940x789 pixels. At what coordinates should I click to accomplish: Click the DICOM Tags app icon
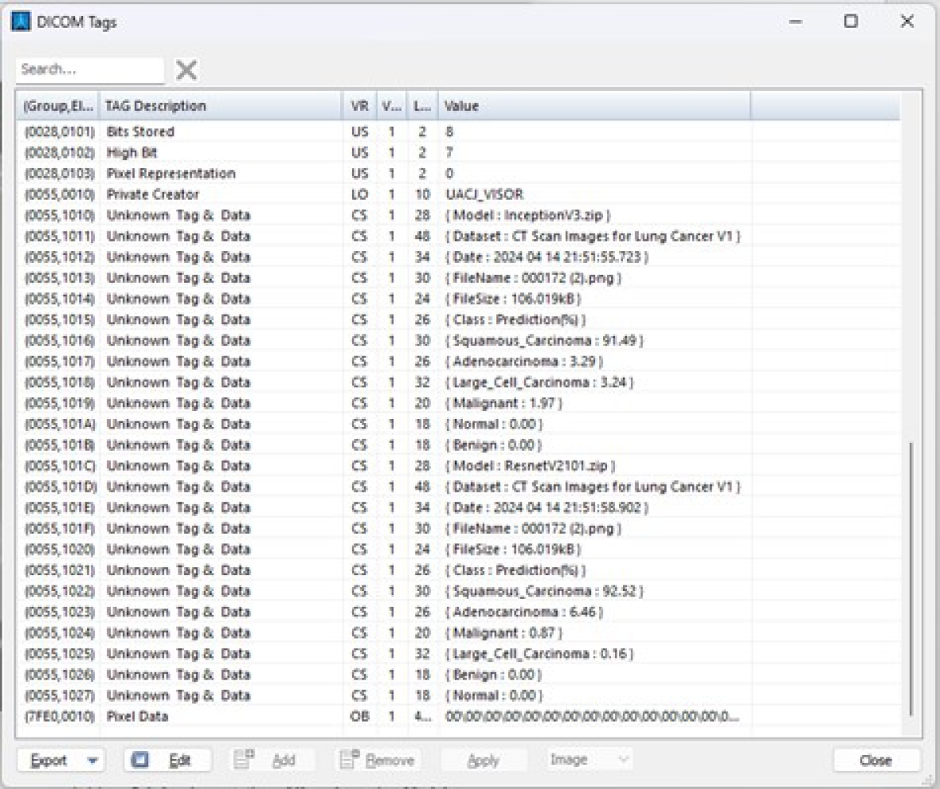pyautogui.click(x=21, y=22)
